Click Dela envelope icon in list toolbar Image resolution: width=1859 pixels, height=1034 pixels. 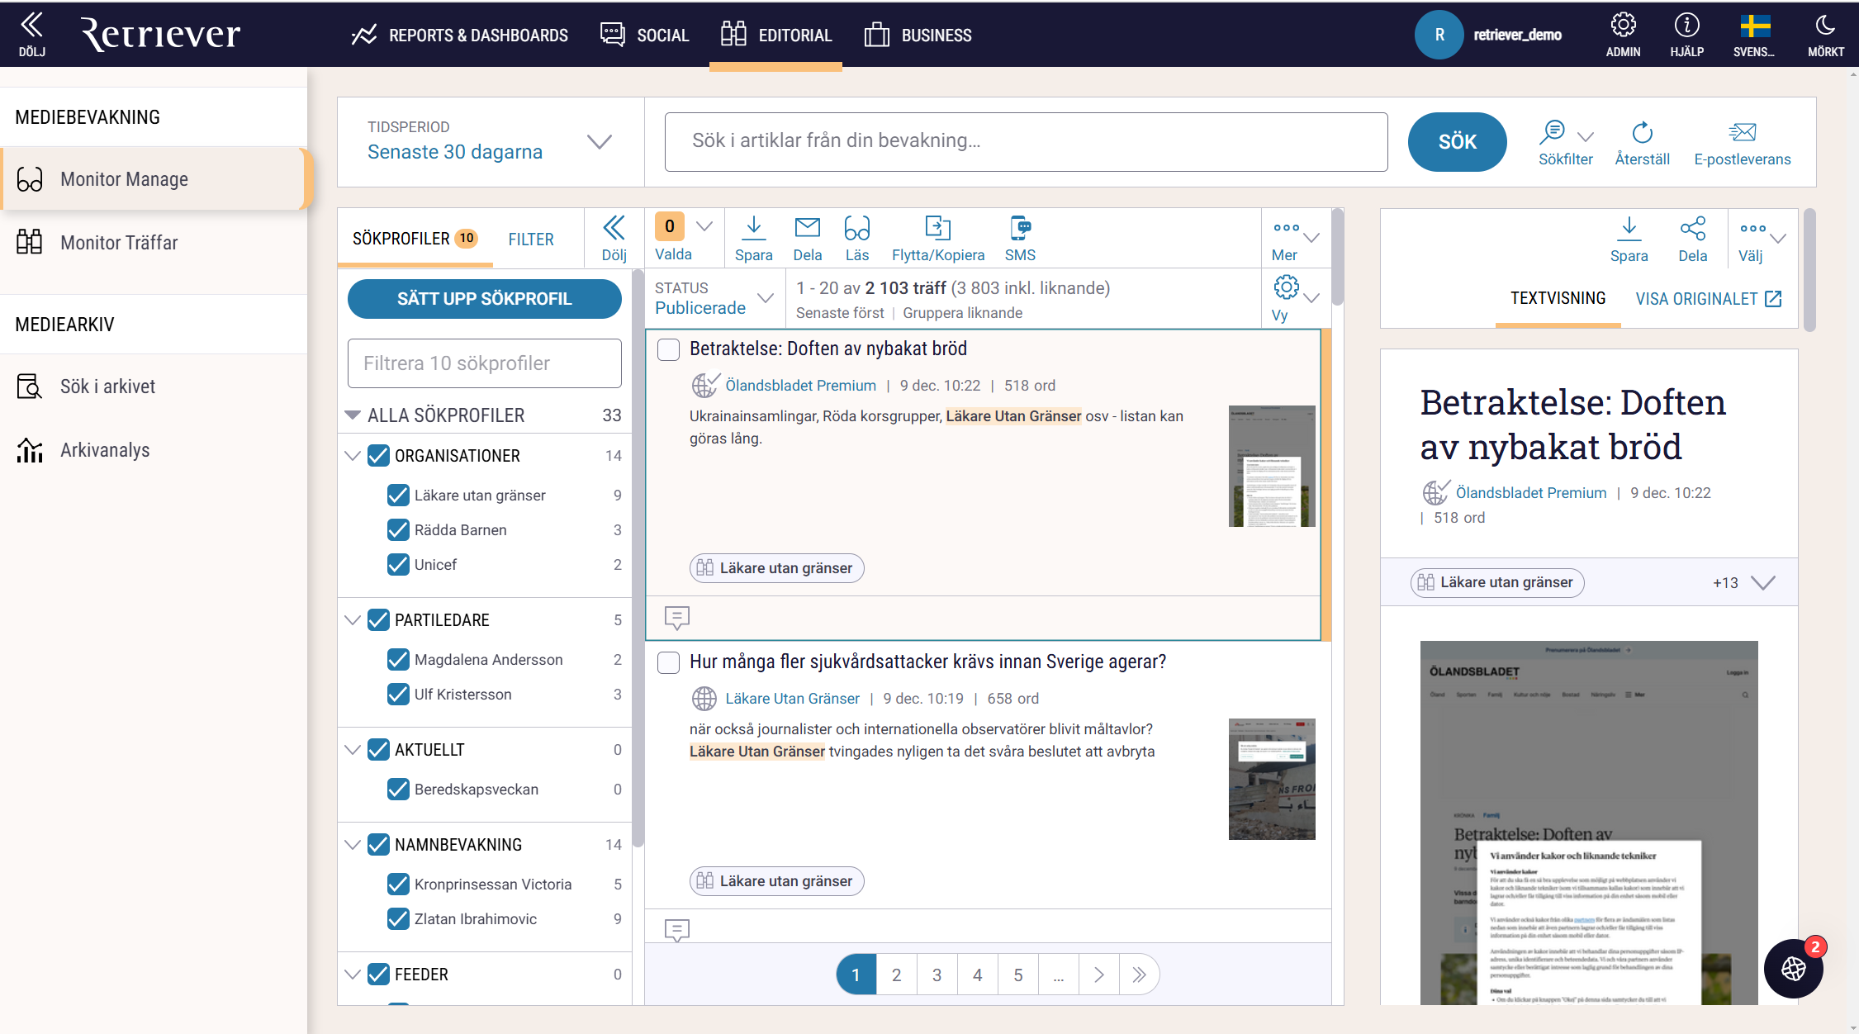[807, 238]
